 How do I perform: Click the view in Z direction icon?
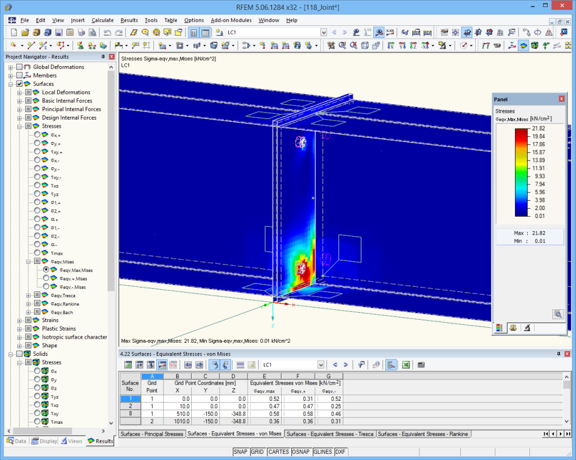tap(413, 45)
